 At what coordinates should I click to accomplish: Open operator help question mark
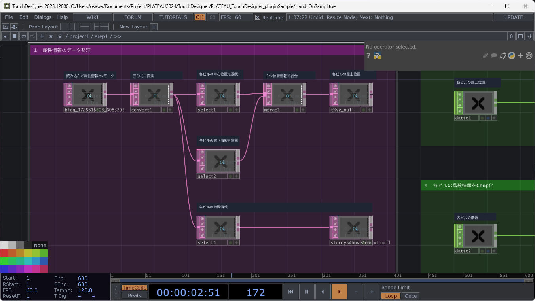(368, 56)
